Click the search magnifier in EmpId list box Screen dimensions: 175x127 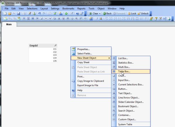(x=55, y=45)
